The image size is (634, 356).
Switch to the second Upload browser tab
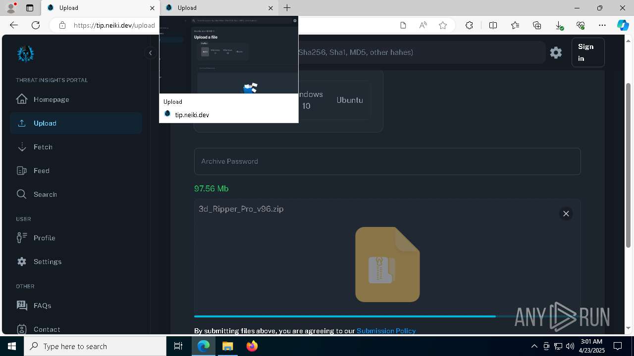[219, 8]
